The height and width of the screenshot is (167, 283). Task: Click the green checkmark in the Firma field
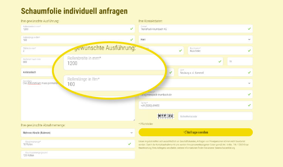click(249, 29)
